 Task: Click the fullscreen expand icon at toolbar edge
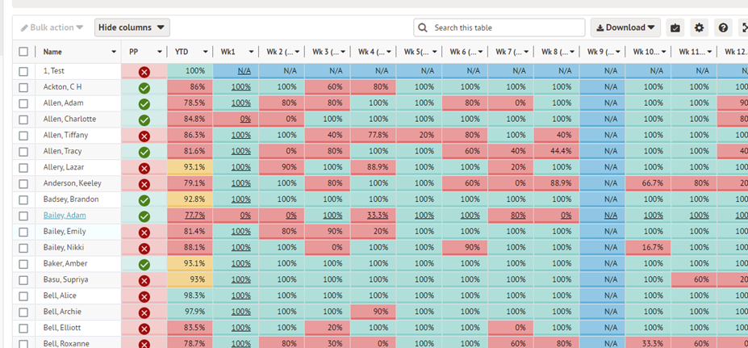tap(743, 27)
